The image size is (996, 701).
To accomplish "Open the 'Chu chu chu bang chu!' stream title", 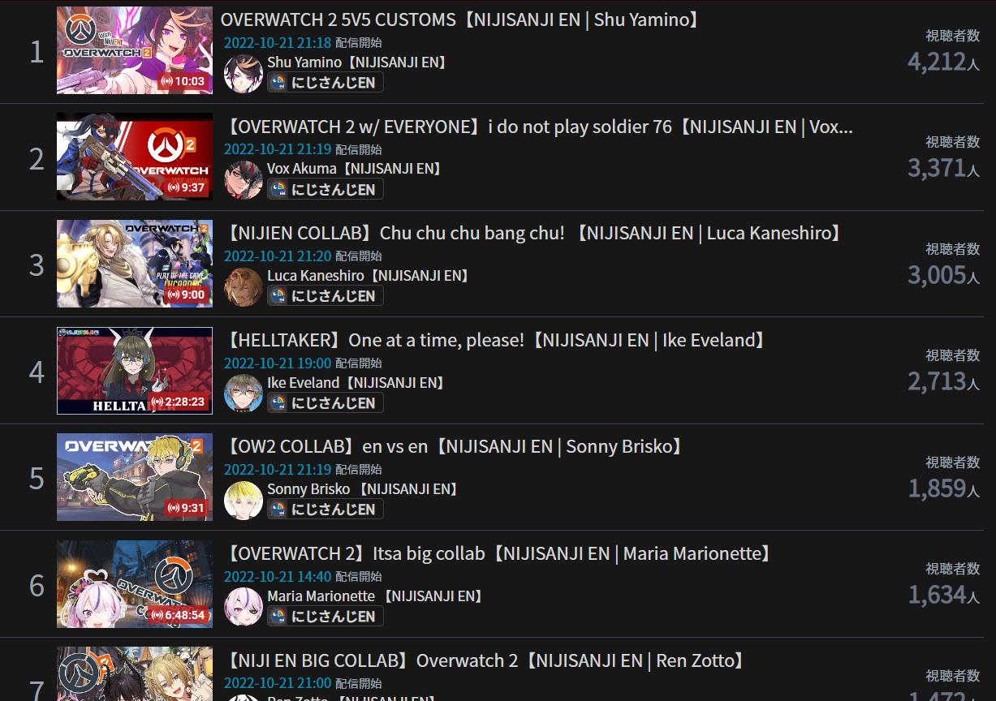I will click(534, 234).
